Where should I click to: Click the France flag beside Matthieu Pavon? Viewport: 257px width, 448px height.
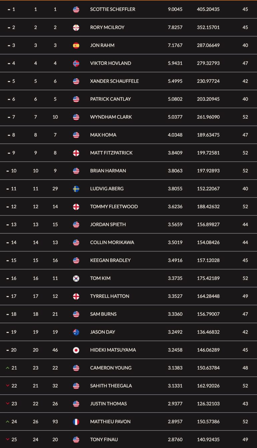[76, 422]
